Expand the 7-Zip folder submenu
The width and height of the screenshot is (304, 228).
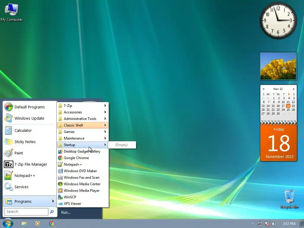(83, 106)
